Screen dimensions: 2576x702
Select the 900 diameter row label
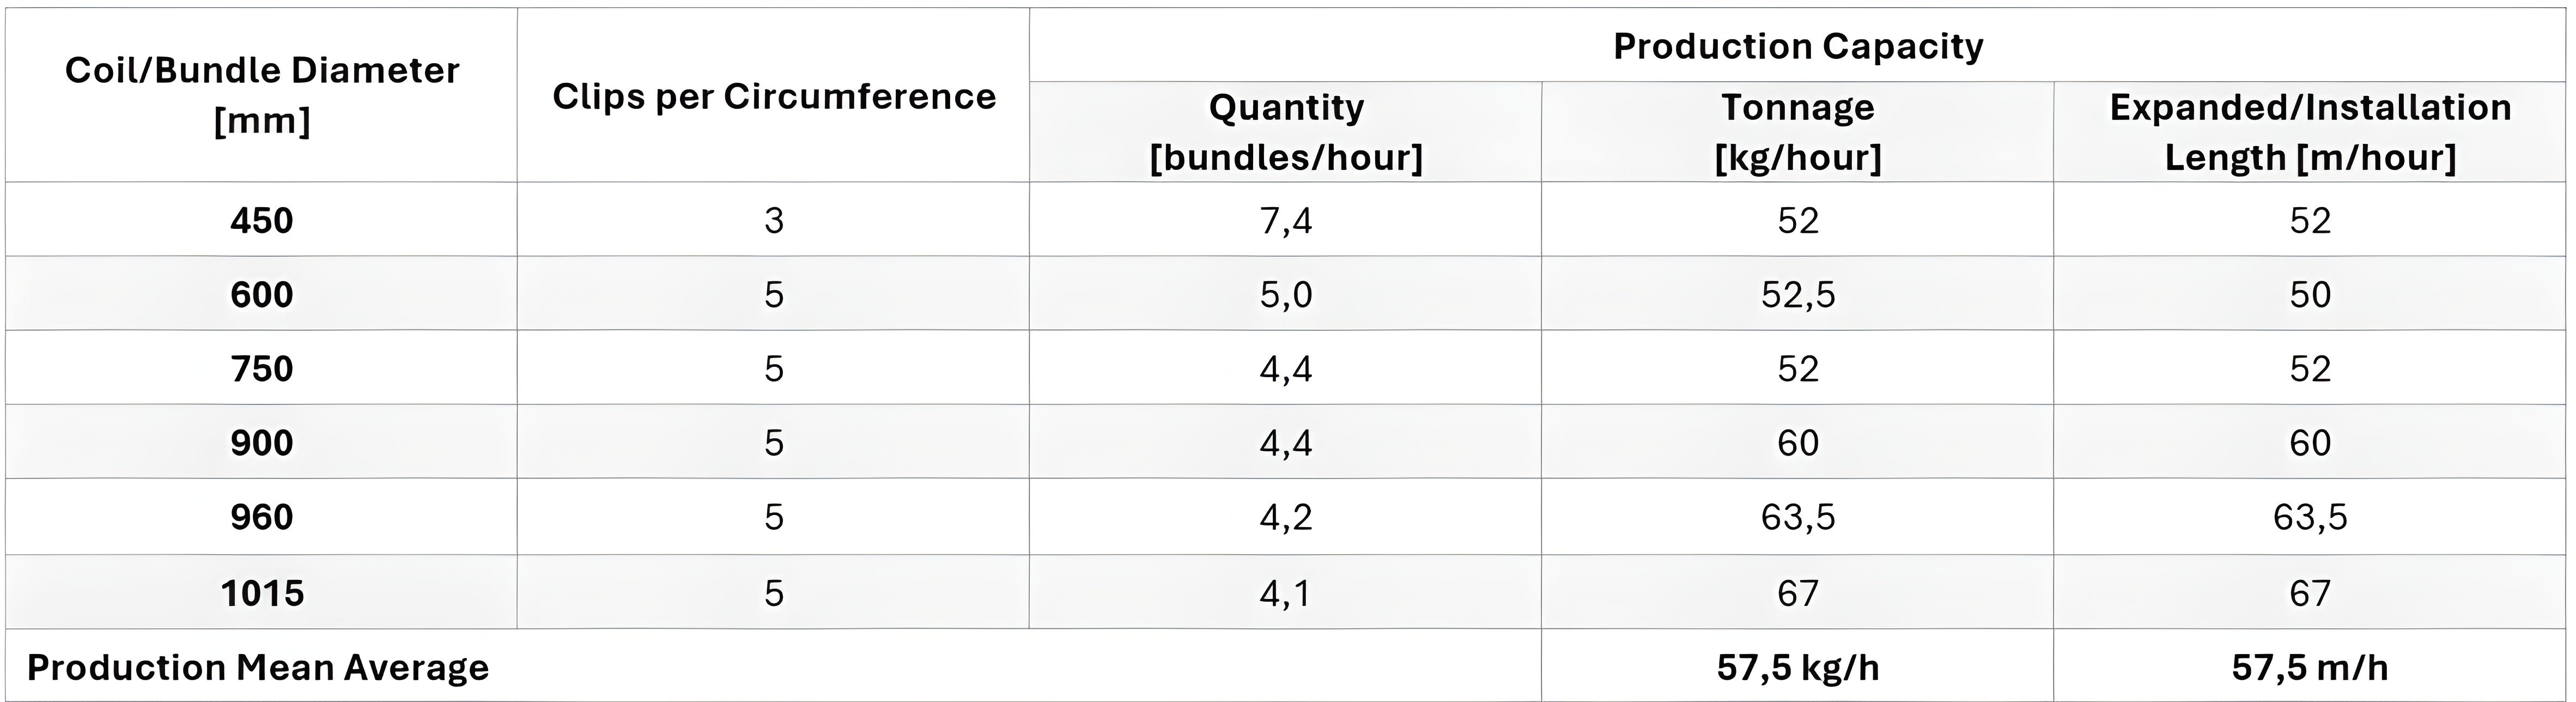pyautogui.click(x=262, y=442)
